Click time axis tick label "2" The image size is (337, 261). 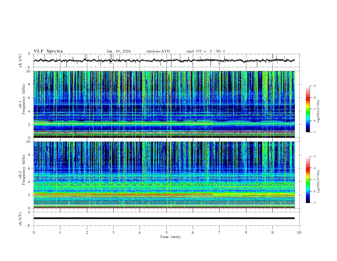[x=87, y=232]
